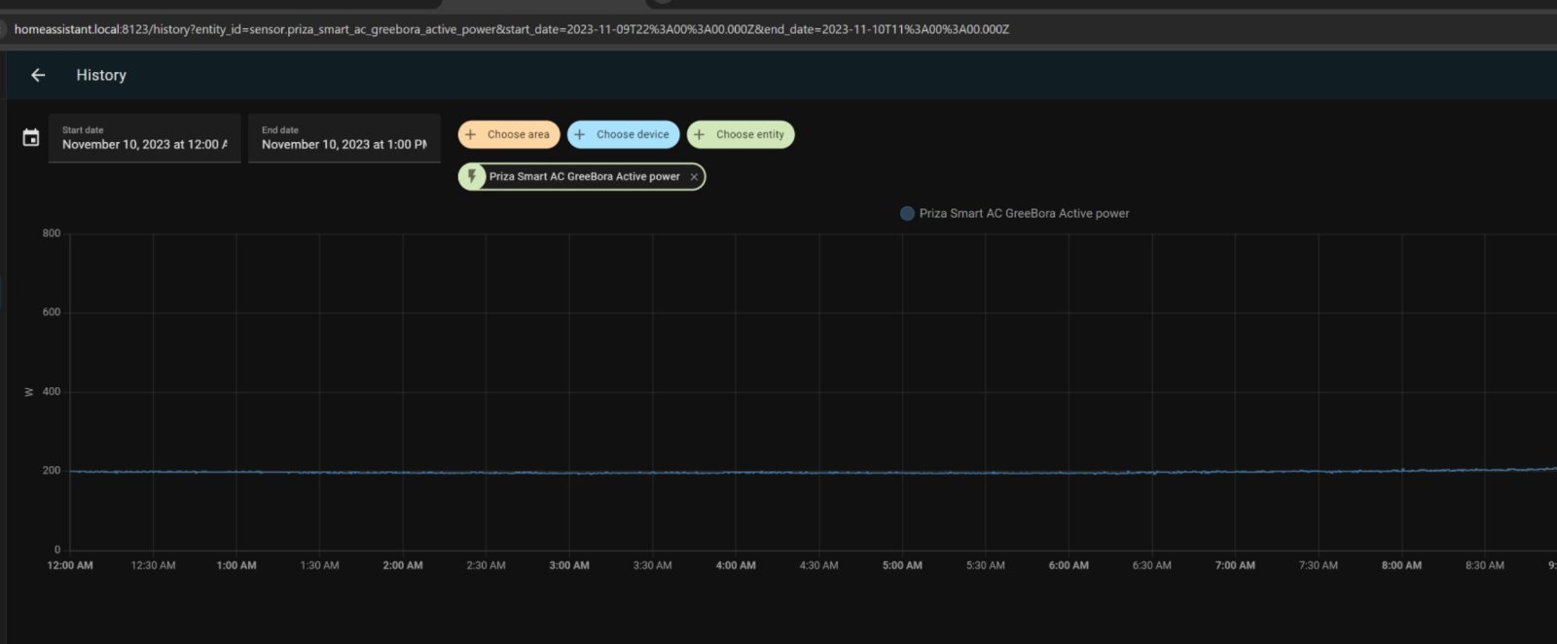The image size is (1557, 644).
Task: Click the 12:30 AM x-axis label
Action: point(154,565)
